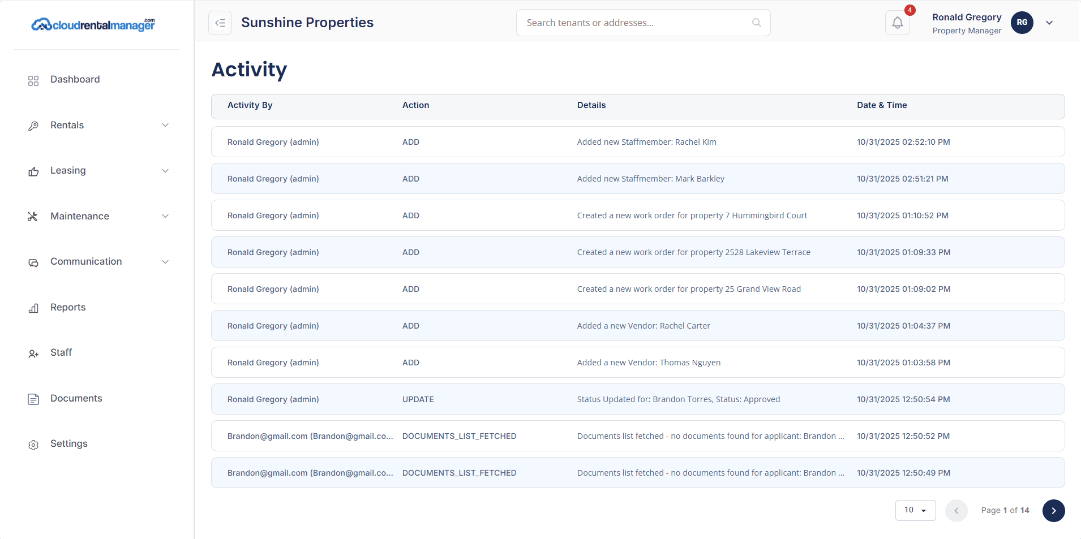Go to the next activity page

point(1053,510)
